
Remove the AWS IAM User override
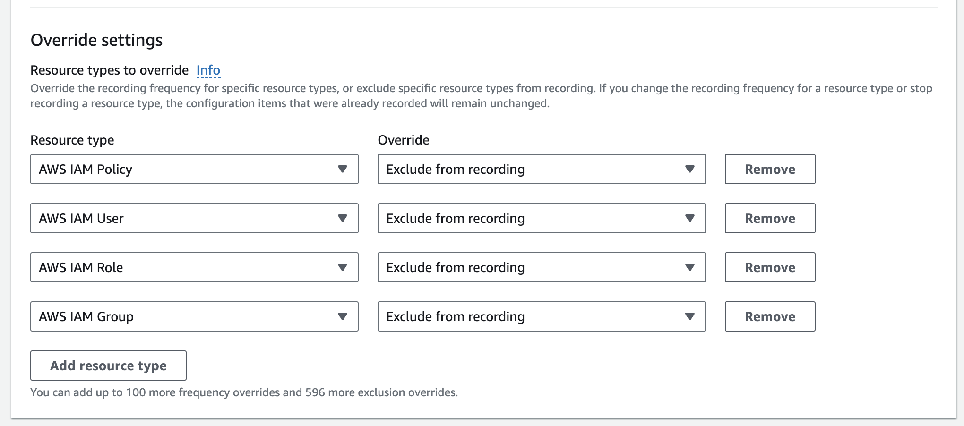click(x=770, y=218)
